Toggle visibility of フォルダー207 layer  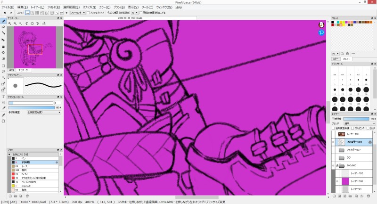[333, 150]
